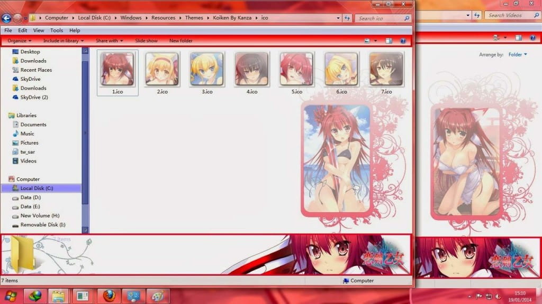Open Internet Download Manager on the taskbar
542x304 pixels.
(35, 296)
